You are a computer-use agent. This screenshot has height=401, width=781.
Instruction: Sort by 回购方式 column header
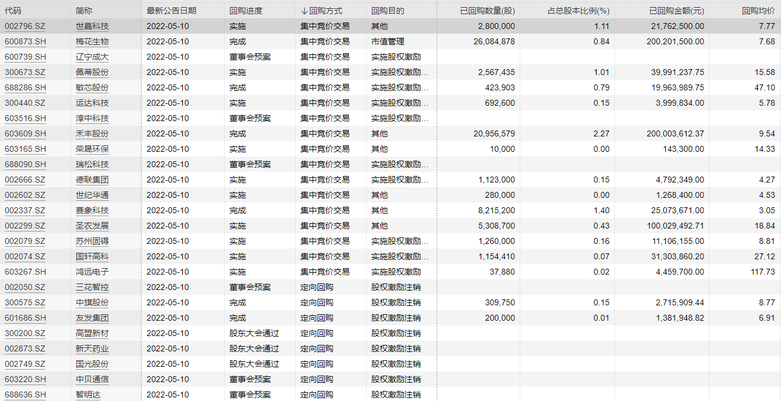[x=322, y=11]
